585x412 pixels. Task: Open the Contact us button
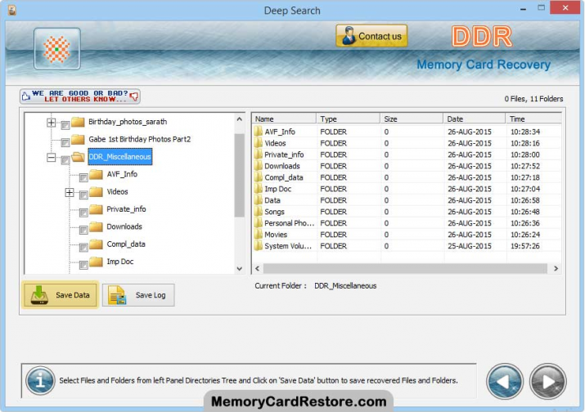(371, 36)
